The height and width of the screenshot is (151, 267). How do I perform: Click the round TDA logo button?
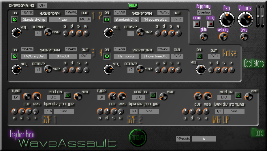pyautogui.click(x=138, y=138)
